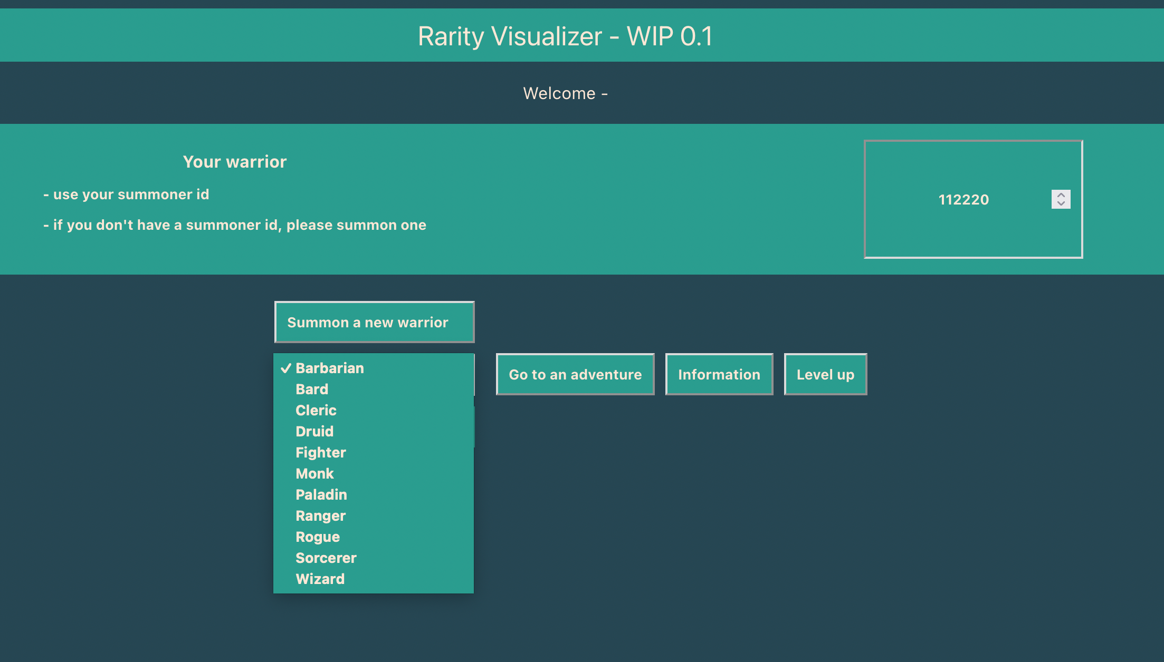Select Monk in the class list
The width and height of the screenshot is (1164, 662).
pos(314,473)
